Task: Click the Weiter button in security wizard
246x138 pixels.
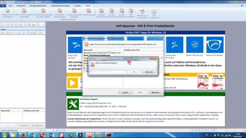Action: pyautogui.click(x=140, y=92)
